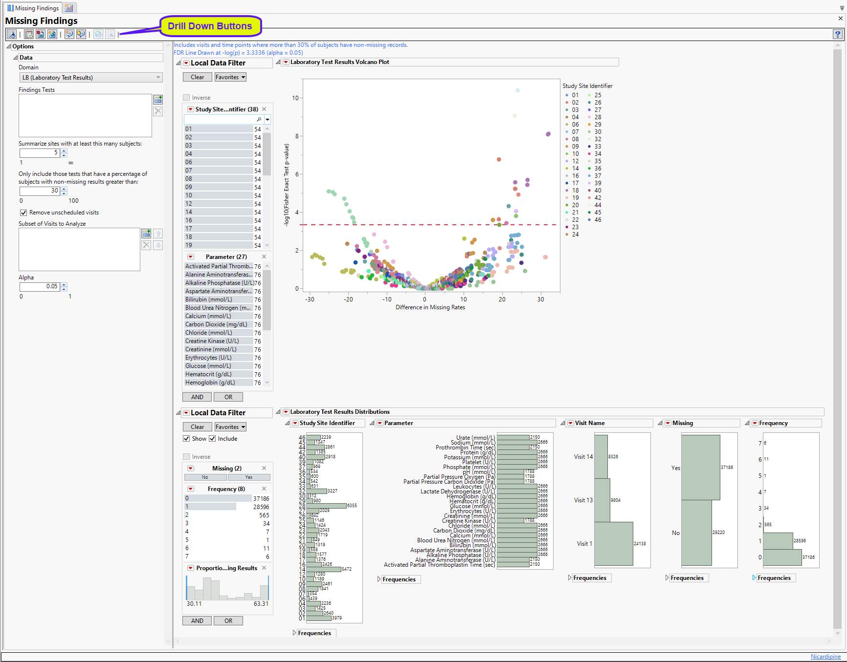Click the first drill down toolbar icon
The image size is (847, 662).
[x=12, y=34]
